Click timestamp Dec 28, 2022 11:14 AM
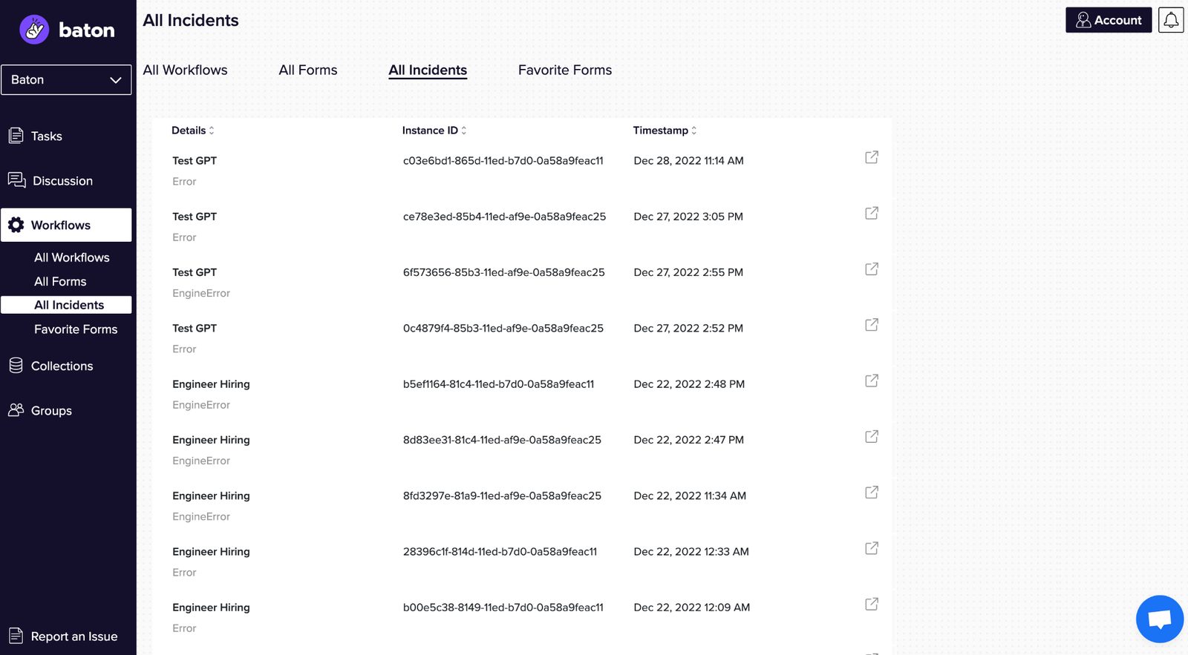This screenshot has height=655, width=1188. 688,161
